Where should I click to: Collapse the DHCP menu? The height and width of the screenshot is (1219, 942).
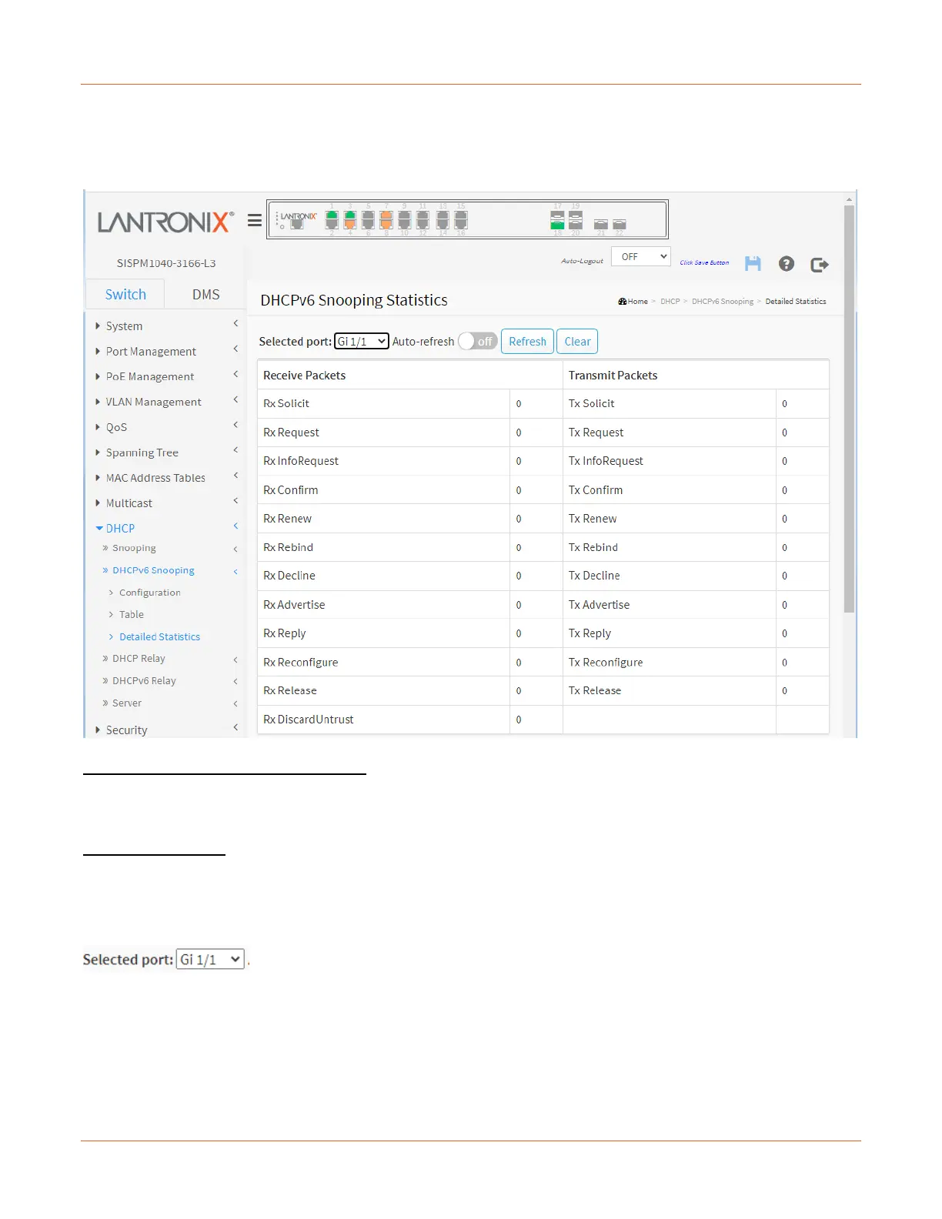[x=120, y=528]
